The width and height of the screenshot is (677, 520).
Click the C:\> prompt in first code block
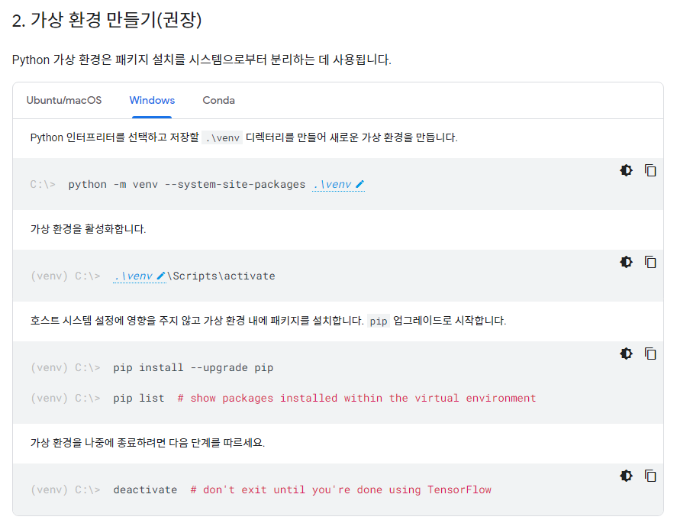[43, 185]
